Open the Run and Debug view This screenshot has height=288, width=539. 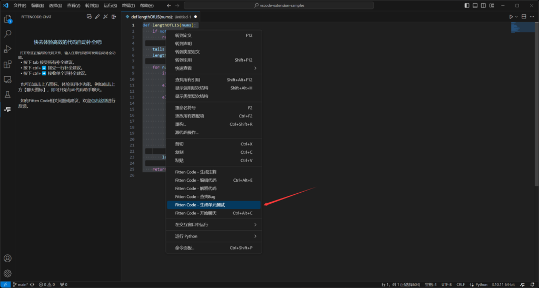pos(8,49)
